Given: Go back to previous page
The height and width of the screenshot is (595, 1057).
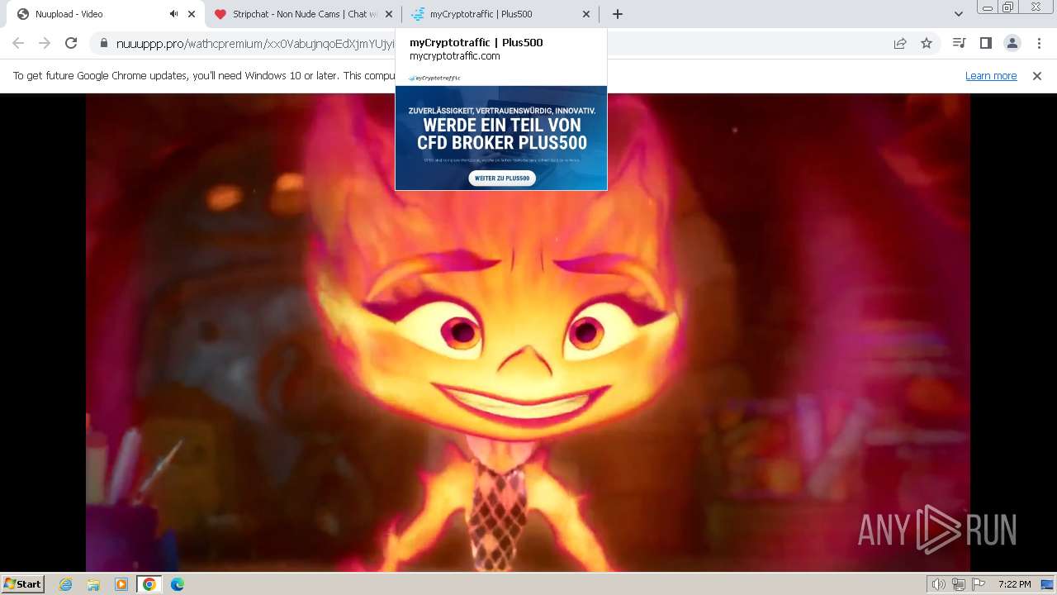Looking at the screenshot, I should click(x=18, y=43).
